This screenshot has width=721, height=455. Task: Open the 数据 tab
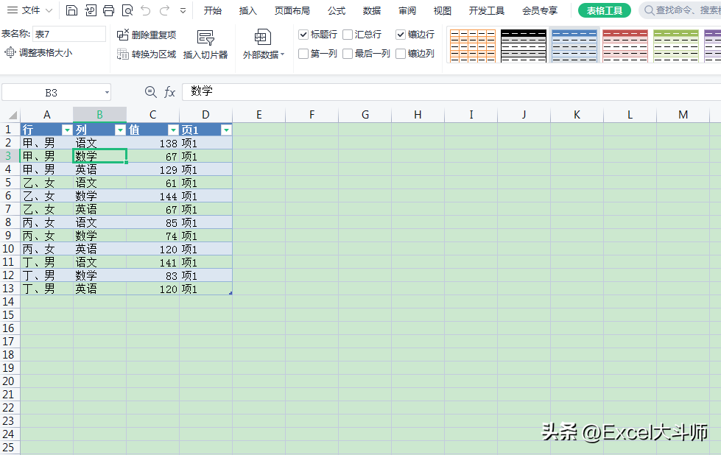point(371,10)
